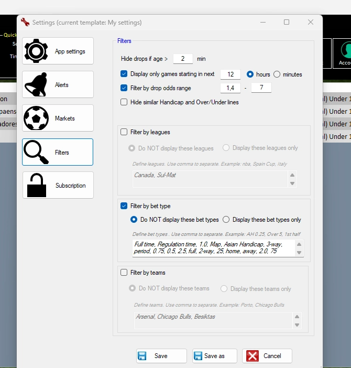
Task: Open Markets via the soccer ball icon
Action: 36,118
